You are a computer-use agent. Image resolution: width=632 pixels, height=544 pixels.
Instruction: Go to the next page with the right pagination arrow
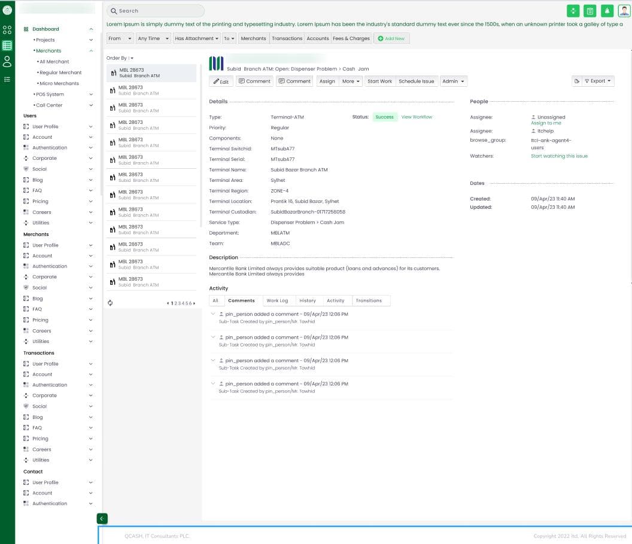195,303
